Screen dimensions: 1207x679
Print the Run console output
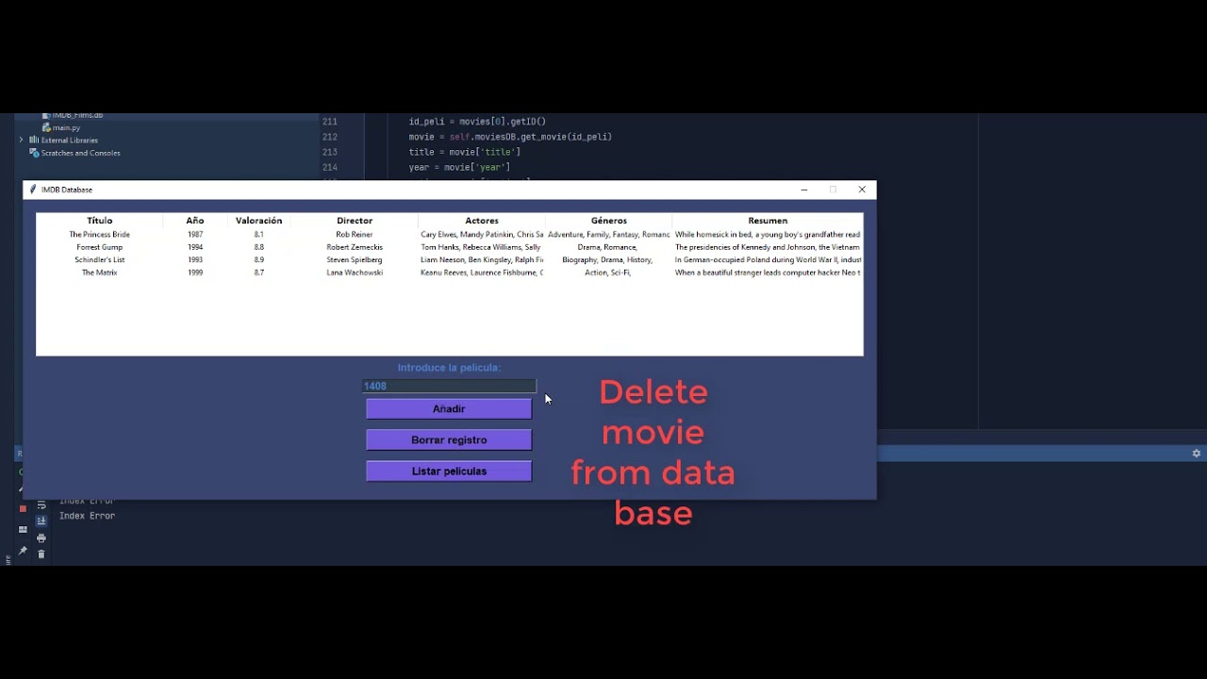(41, 538)
